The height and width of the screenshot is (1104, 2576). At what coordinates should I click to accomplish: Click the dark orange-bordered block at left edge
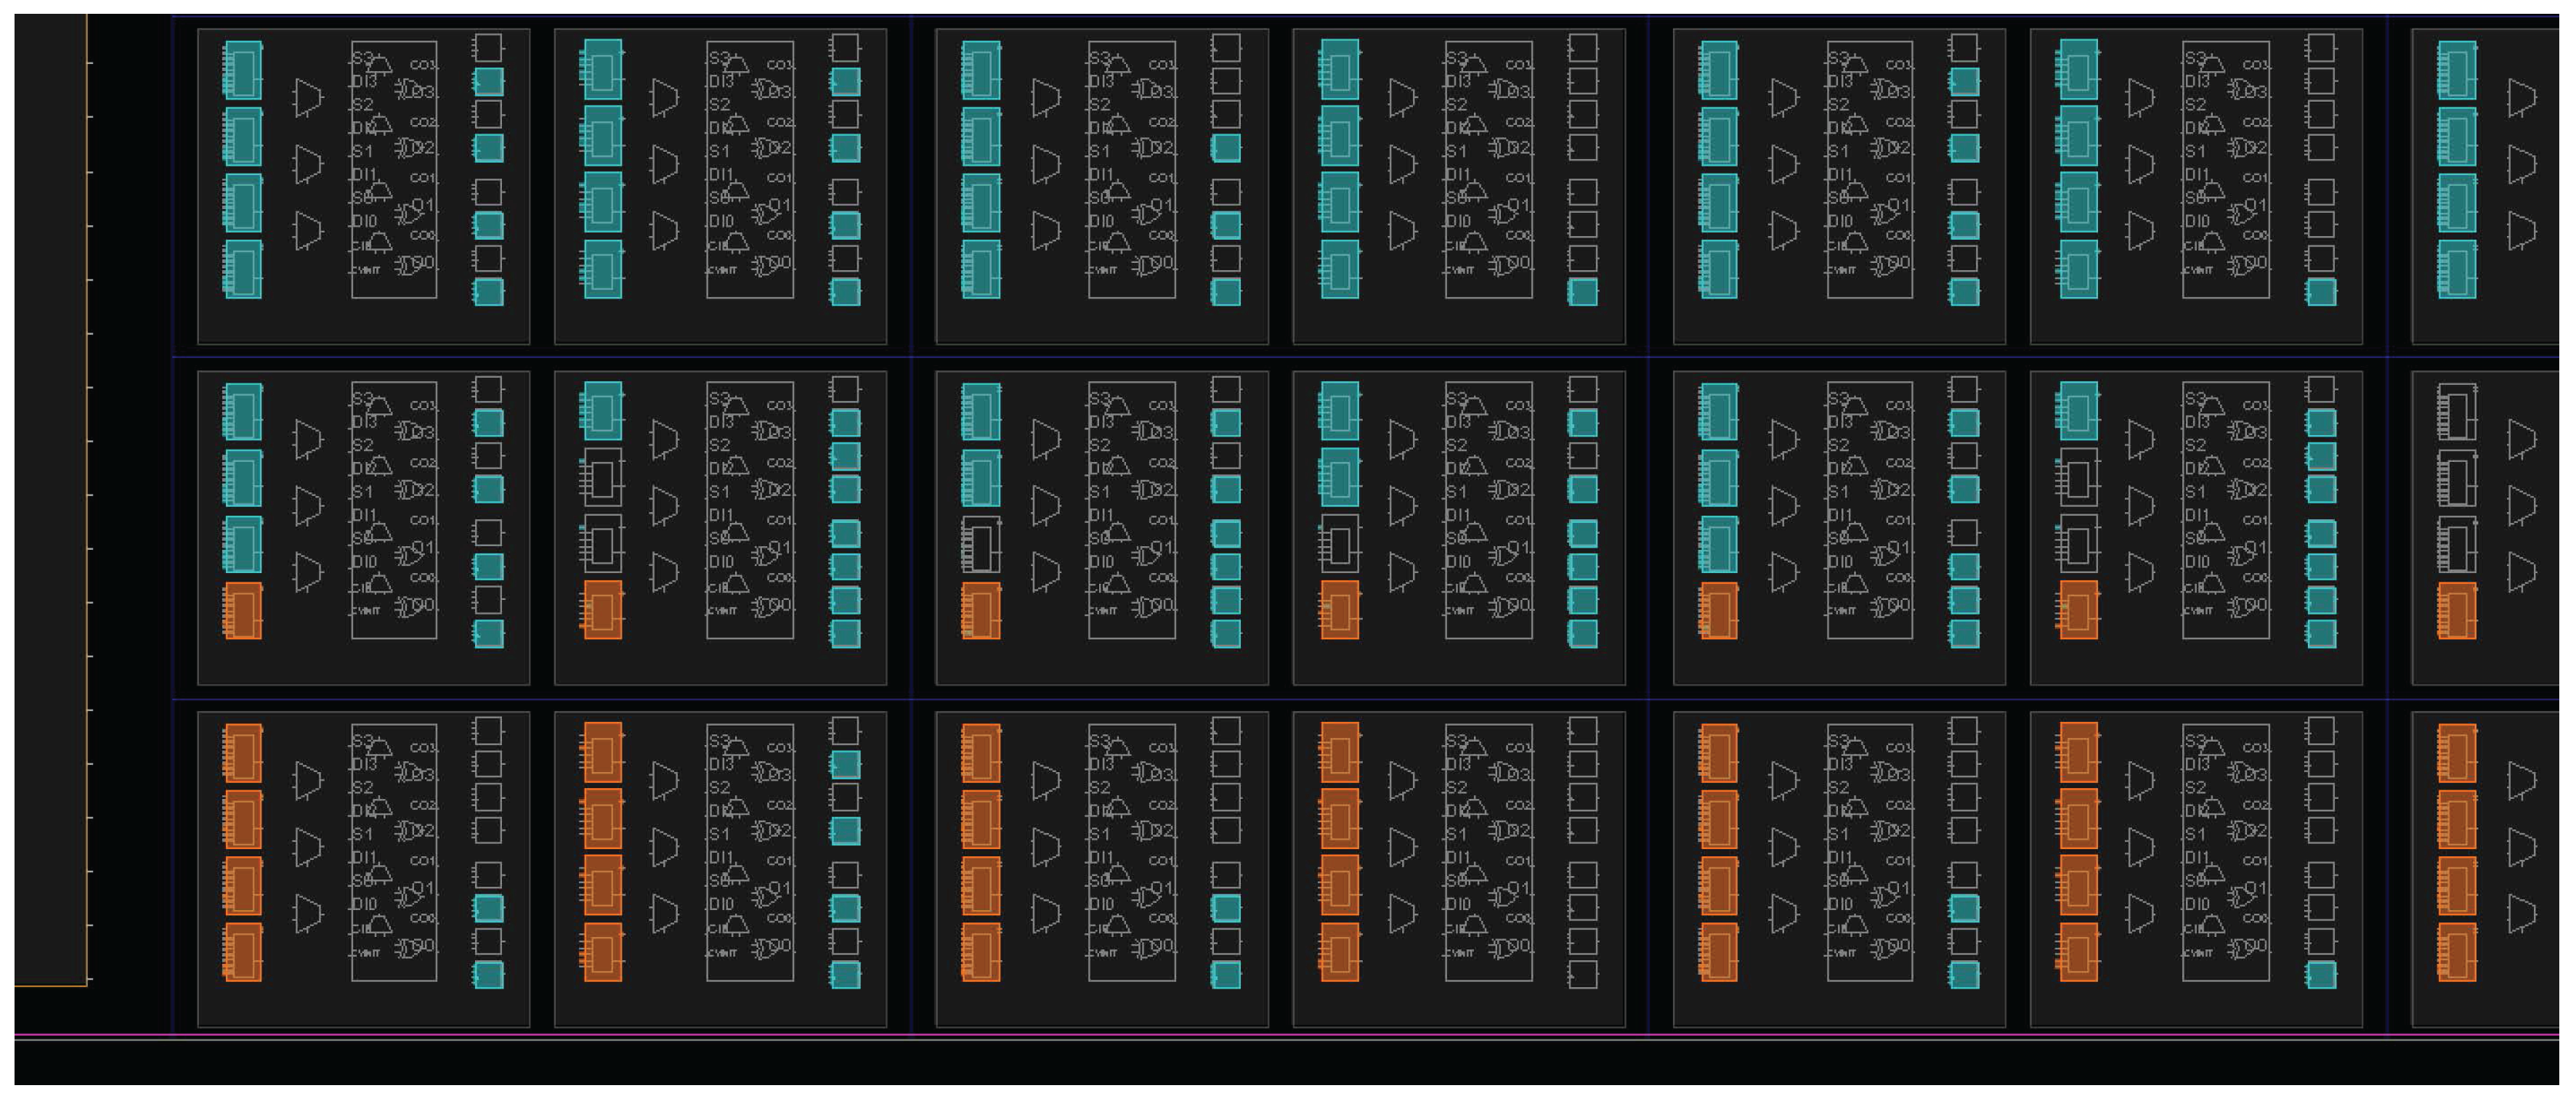pos(50,500)
